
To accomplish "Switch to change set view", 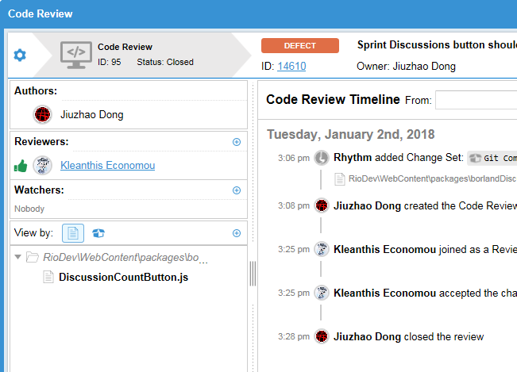I will click(x=98, y=233).
